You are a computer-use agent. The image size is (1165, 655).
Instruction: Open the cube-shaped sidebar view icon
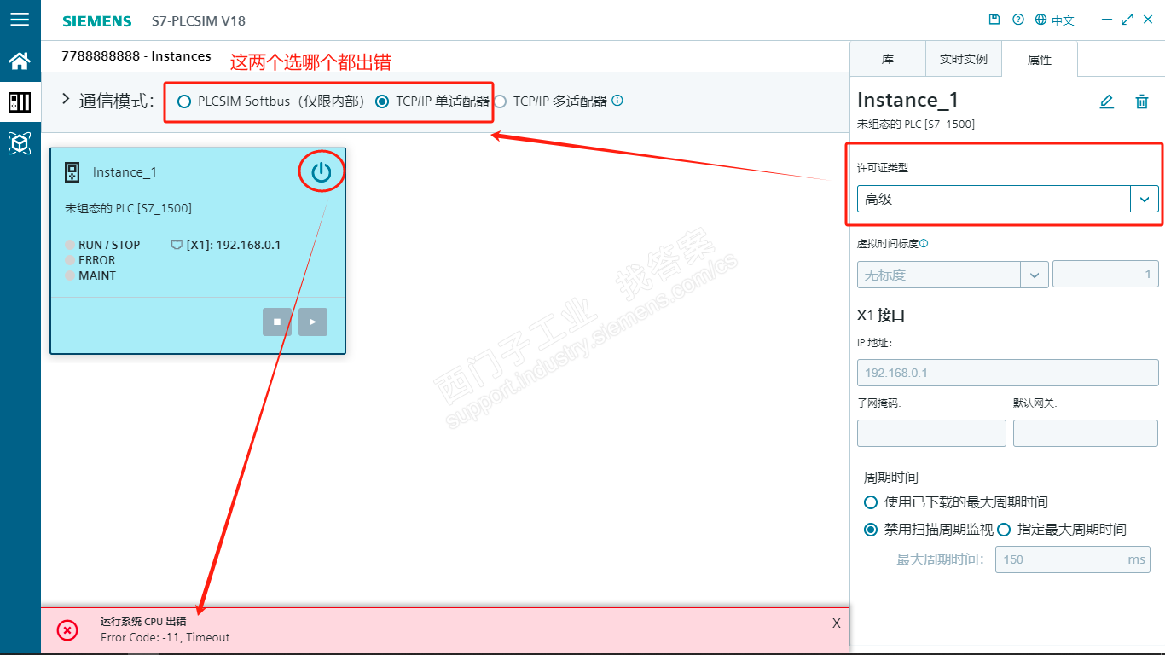(20, 143)
